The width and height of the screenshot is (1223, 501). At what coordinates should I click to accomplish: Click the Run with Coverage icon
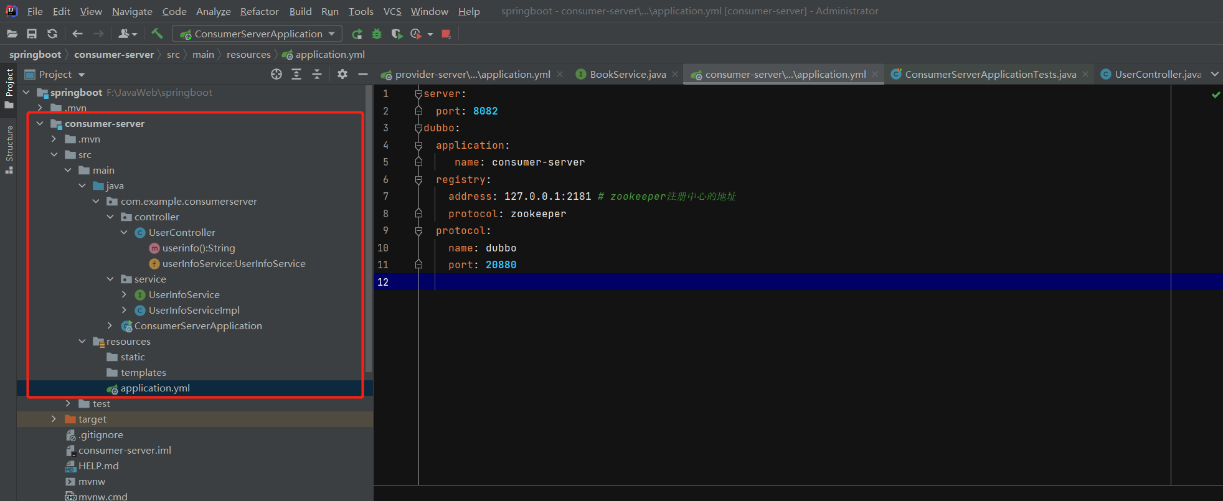click(397, 34)
